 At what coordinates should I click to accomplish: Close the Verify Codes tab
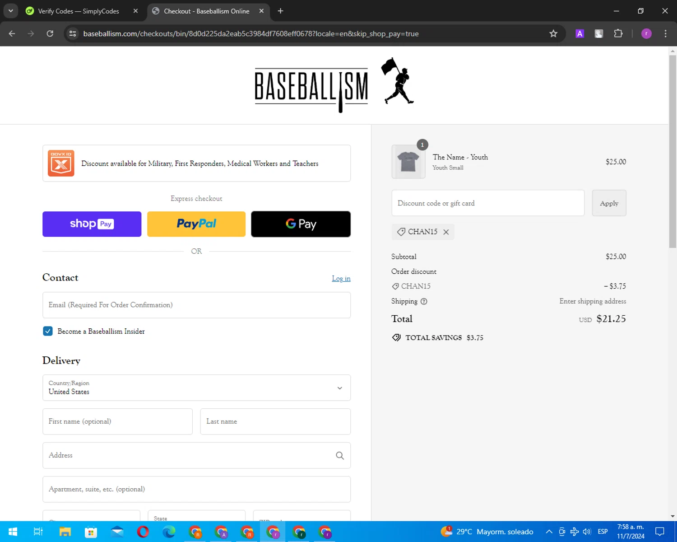pyautogui.click(x=135, y=11)
